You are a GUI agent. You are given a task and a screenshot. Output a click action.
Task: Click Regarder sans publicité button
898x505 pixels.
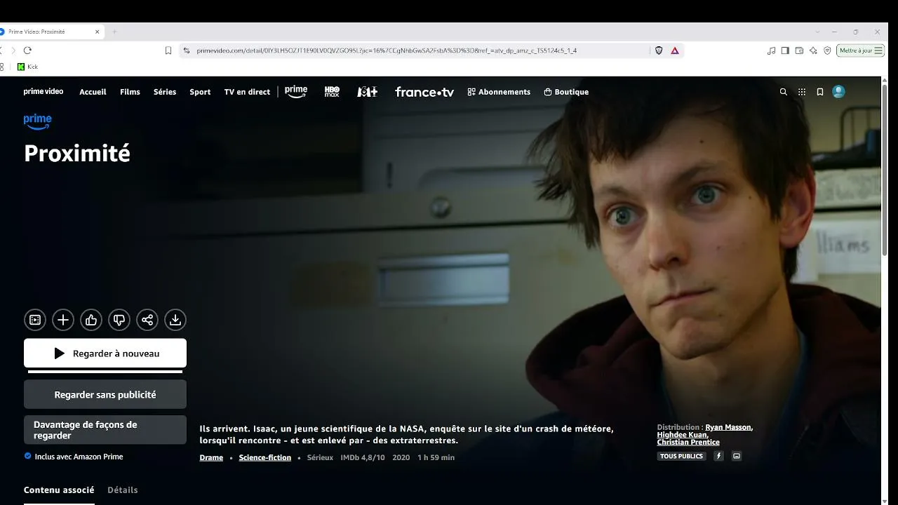[105, 395]
